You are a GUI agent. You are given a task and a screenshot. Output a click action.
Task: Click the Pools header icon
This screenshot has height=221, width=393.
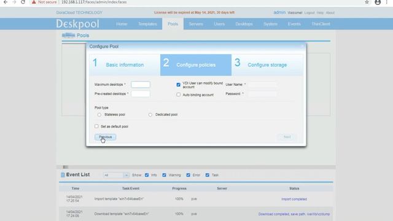[x=68, y=36]
